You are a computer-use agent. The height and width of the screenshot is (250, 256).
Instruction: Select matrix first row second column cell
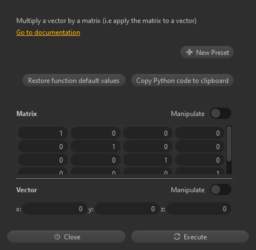pyautogui.click(x=95, y=133)
